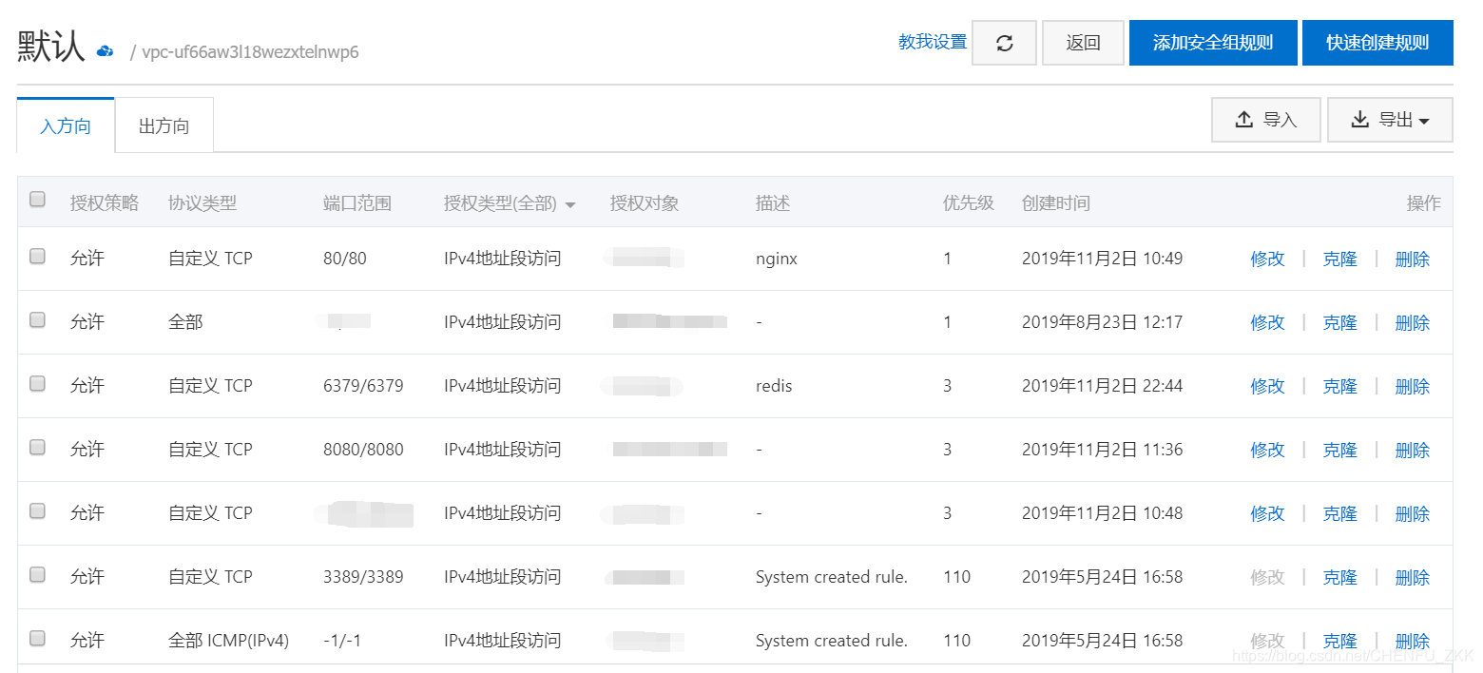Click the -1/-1 port range cell
The image size is (1483, 673).
coord(342,641)
